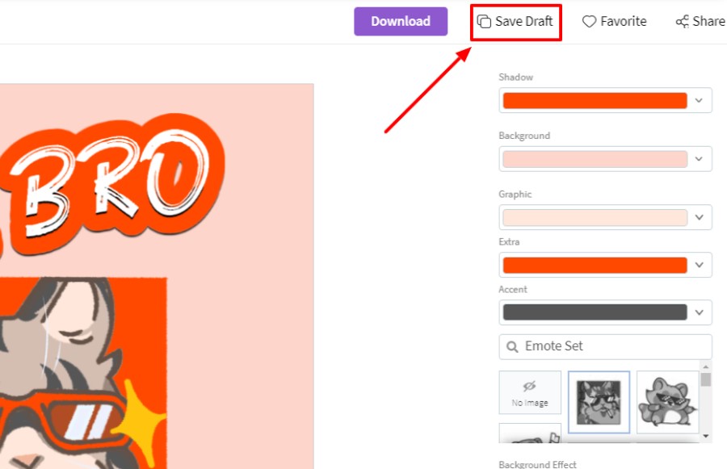Expand the Shadow color dropdown arrow
Viewport: 727px width, 469px height.
(699, 101)
